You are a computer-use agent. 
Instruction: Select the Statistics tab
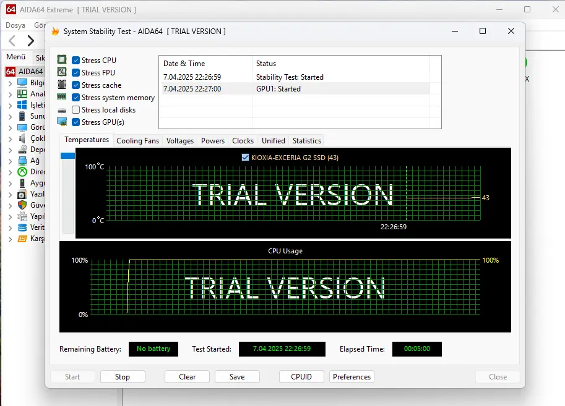coord(307,141)
